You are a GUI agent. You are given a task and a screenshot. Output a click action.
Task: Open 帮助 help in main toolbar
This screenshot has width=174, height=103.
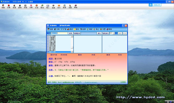point(76,7)
